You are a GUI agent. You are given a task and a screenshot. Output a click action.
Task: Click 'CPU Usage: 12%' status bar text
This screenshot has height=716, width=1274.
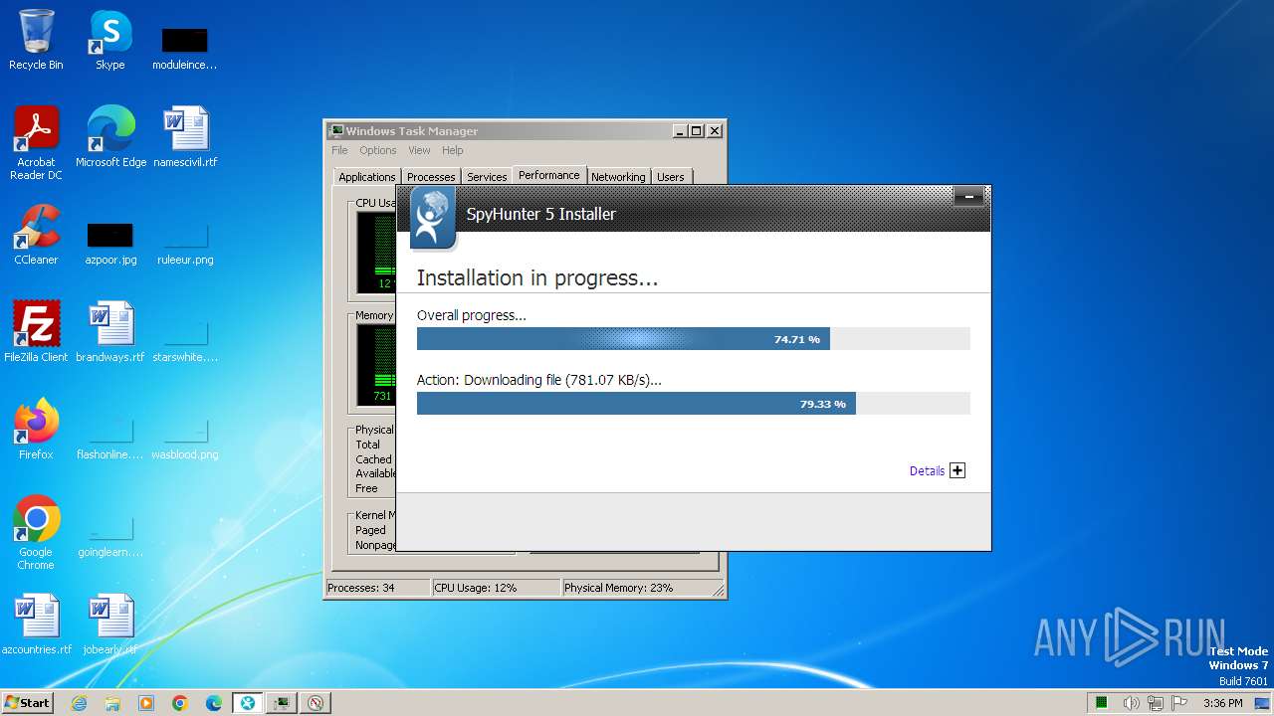(x=476, y=588)
